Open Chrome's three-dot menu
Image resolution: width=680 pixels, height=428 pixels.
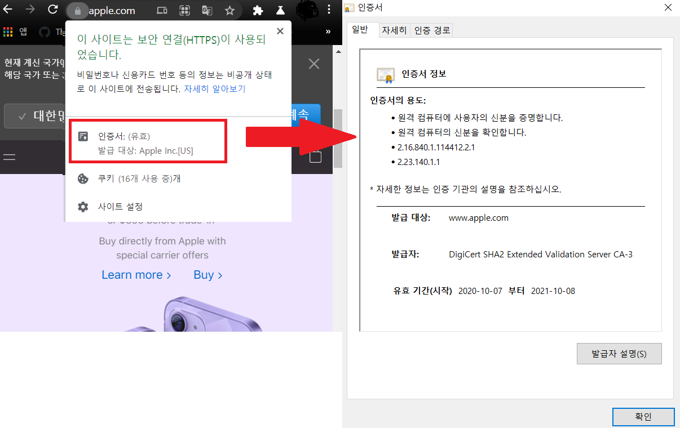click(x=329, y=10)
